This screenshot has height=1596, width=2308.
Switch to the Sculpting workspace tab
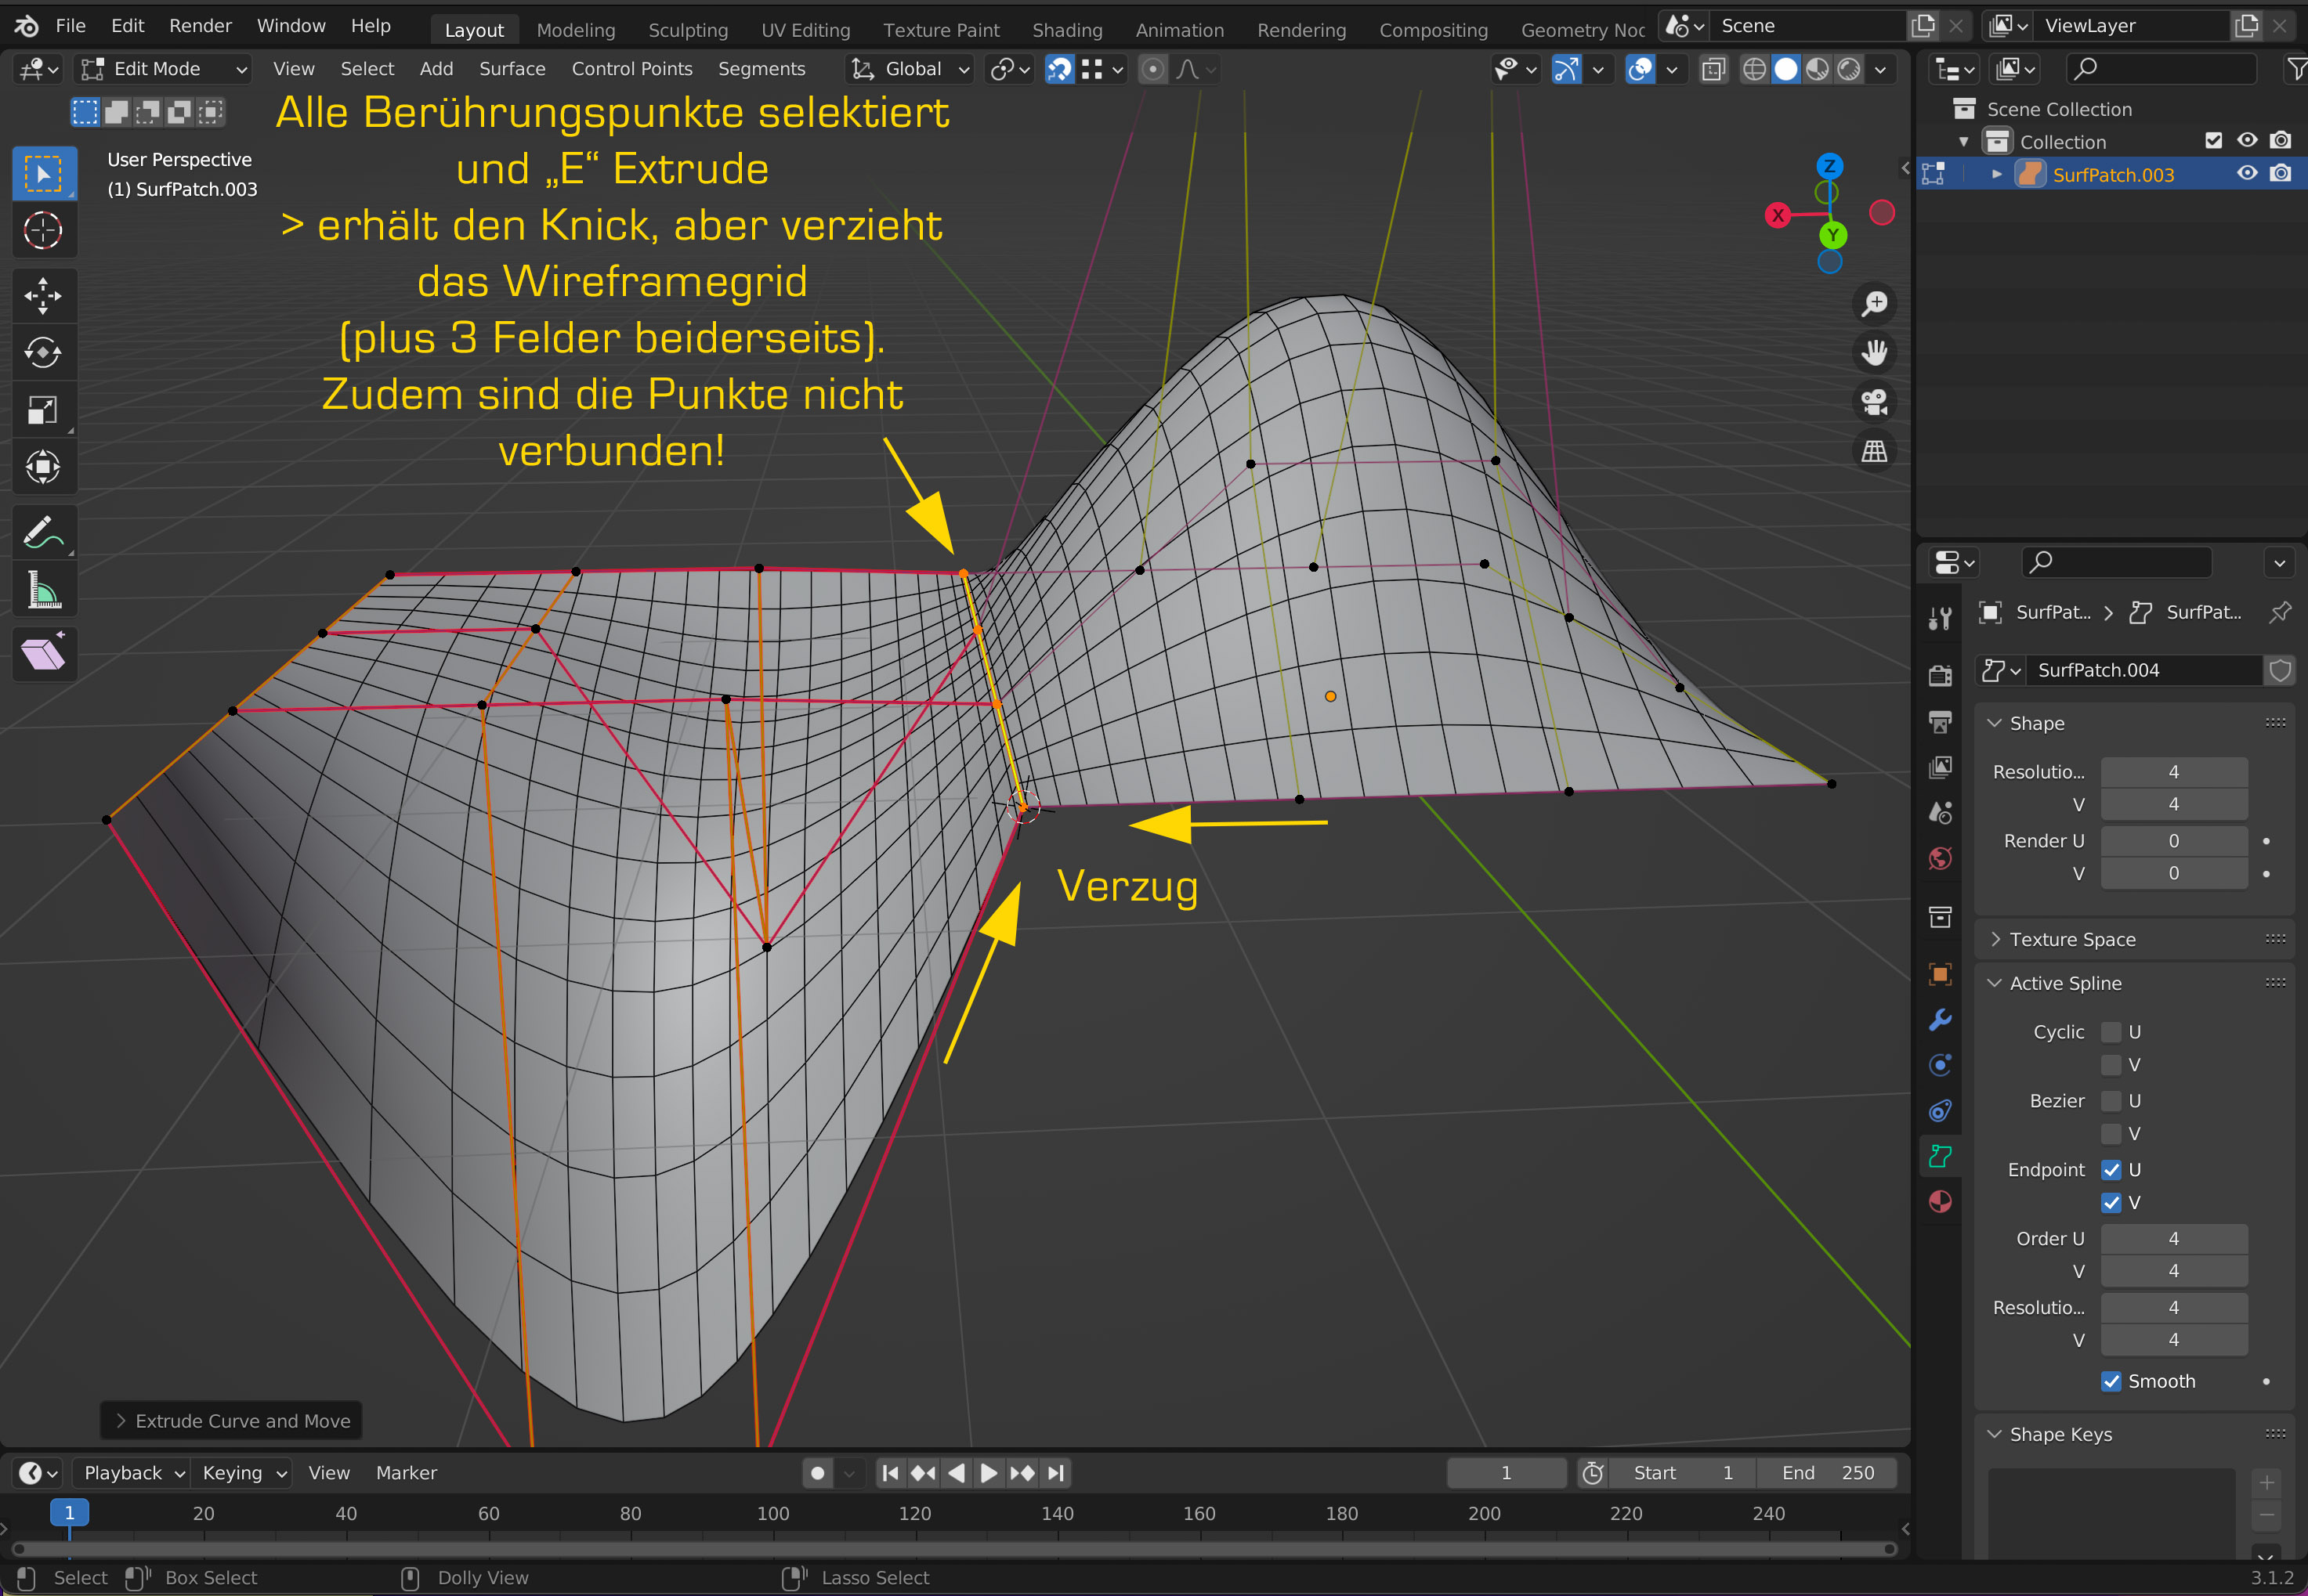tap(687, 30)
